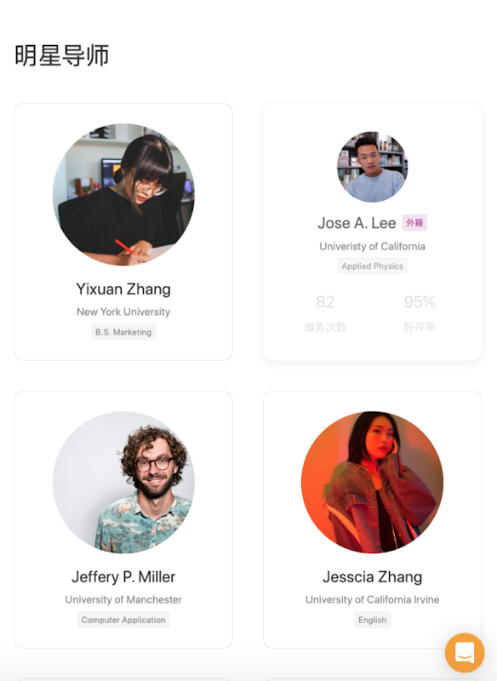Select Jesscia Zhang's portrait image
497x681 pixels.
pyautogui.click(x=373, y=482)
